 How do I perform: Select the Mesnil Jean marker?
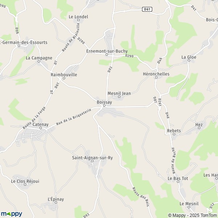(x=119, y=97)
